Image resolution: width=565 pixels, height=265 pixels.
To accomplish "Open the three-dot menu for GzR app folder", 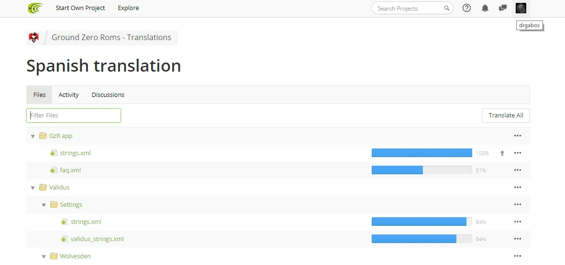I will (x=518, y=136).
